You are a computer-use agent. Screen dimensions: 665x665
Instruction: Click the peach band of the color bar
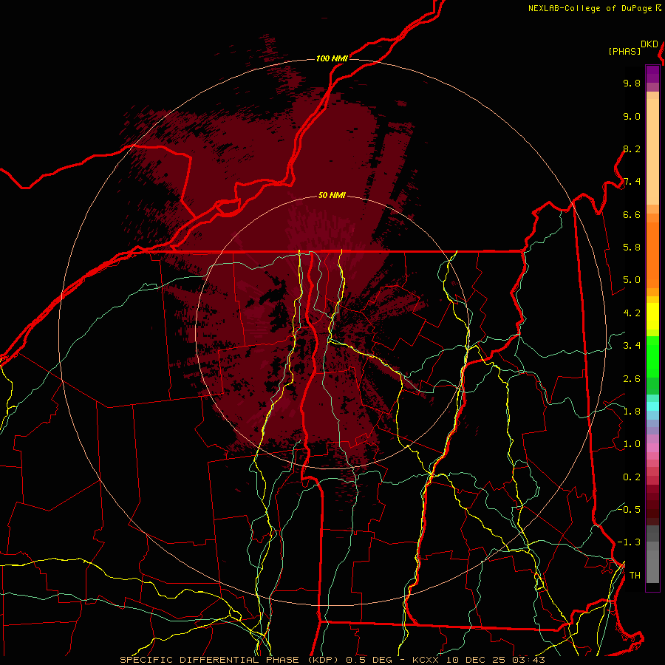(652, 149)
